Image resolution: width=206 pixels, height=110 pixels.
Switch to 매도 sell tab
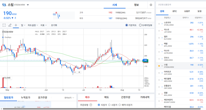pos(107,97)
